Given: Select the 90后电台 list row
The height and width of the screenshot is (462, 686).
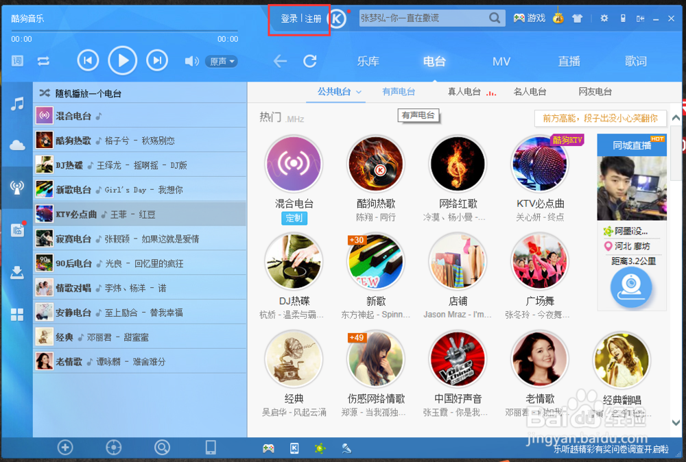Looking at the screenshot, I should click(x=140, y=263).
